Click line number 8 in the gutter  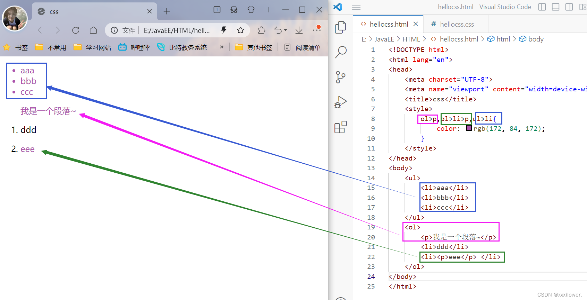point(373,119)
